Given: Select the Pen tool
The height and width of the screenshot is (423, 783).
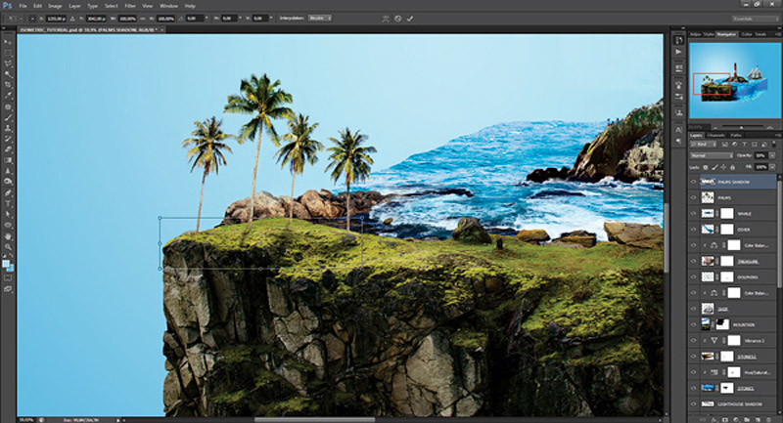Looking at the screenshot, I should (8, 192).
